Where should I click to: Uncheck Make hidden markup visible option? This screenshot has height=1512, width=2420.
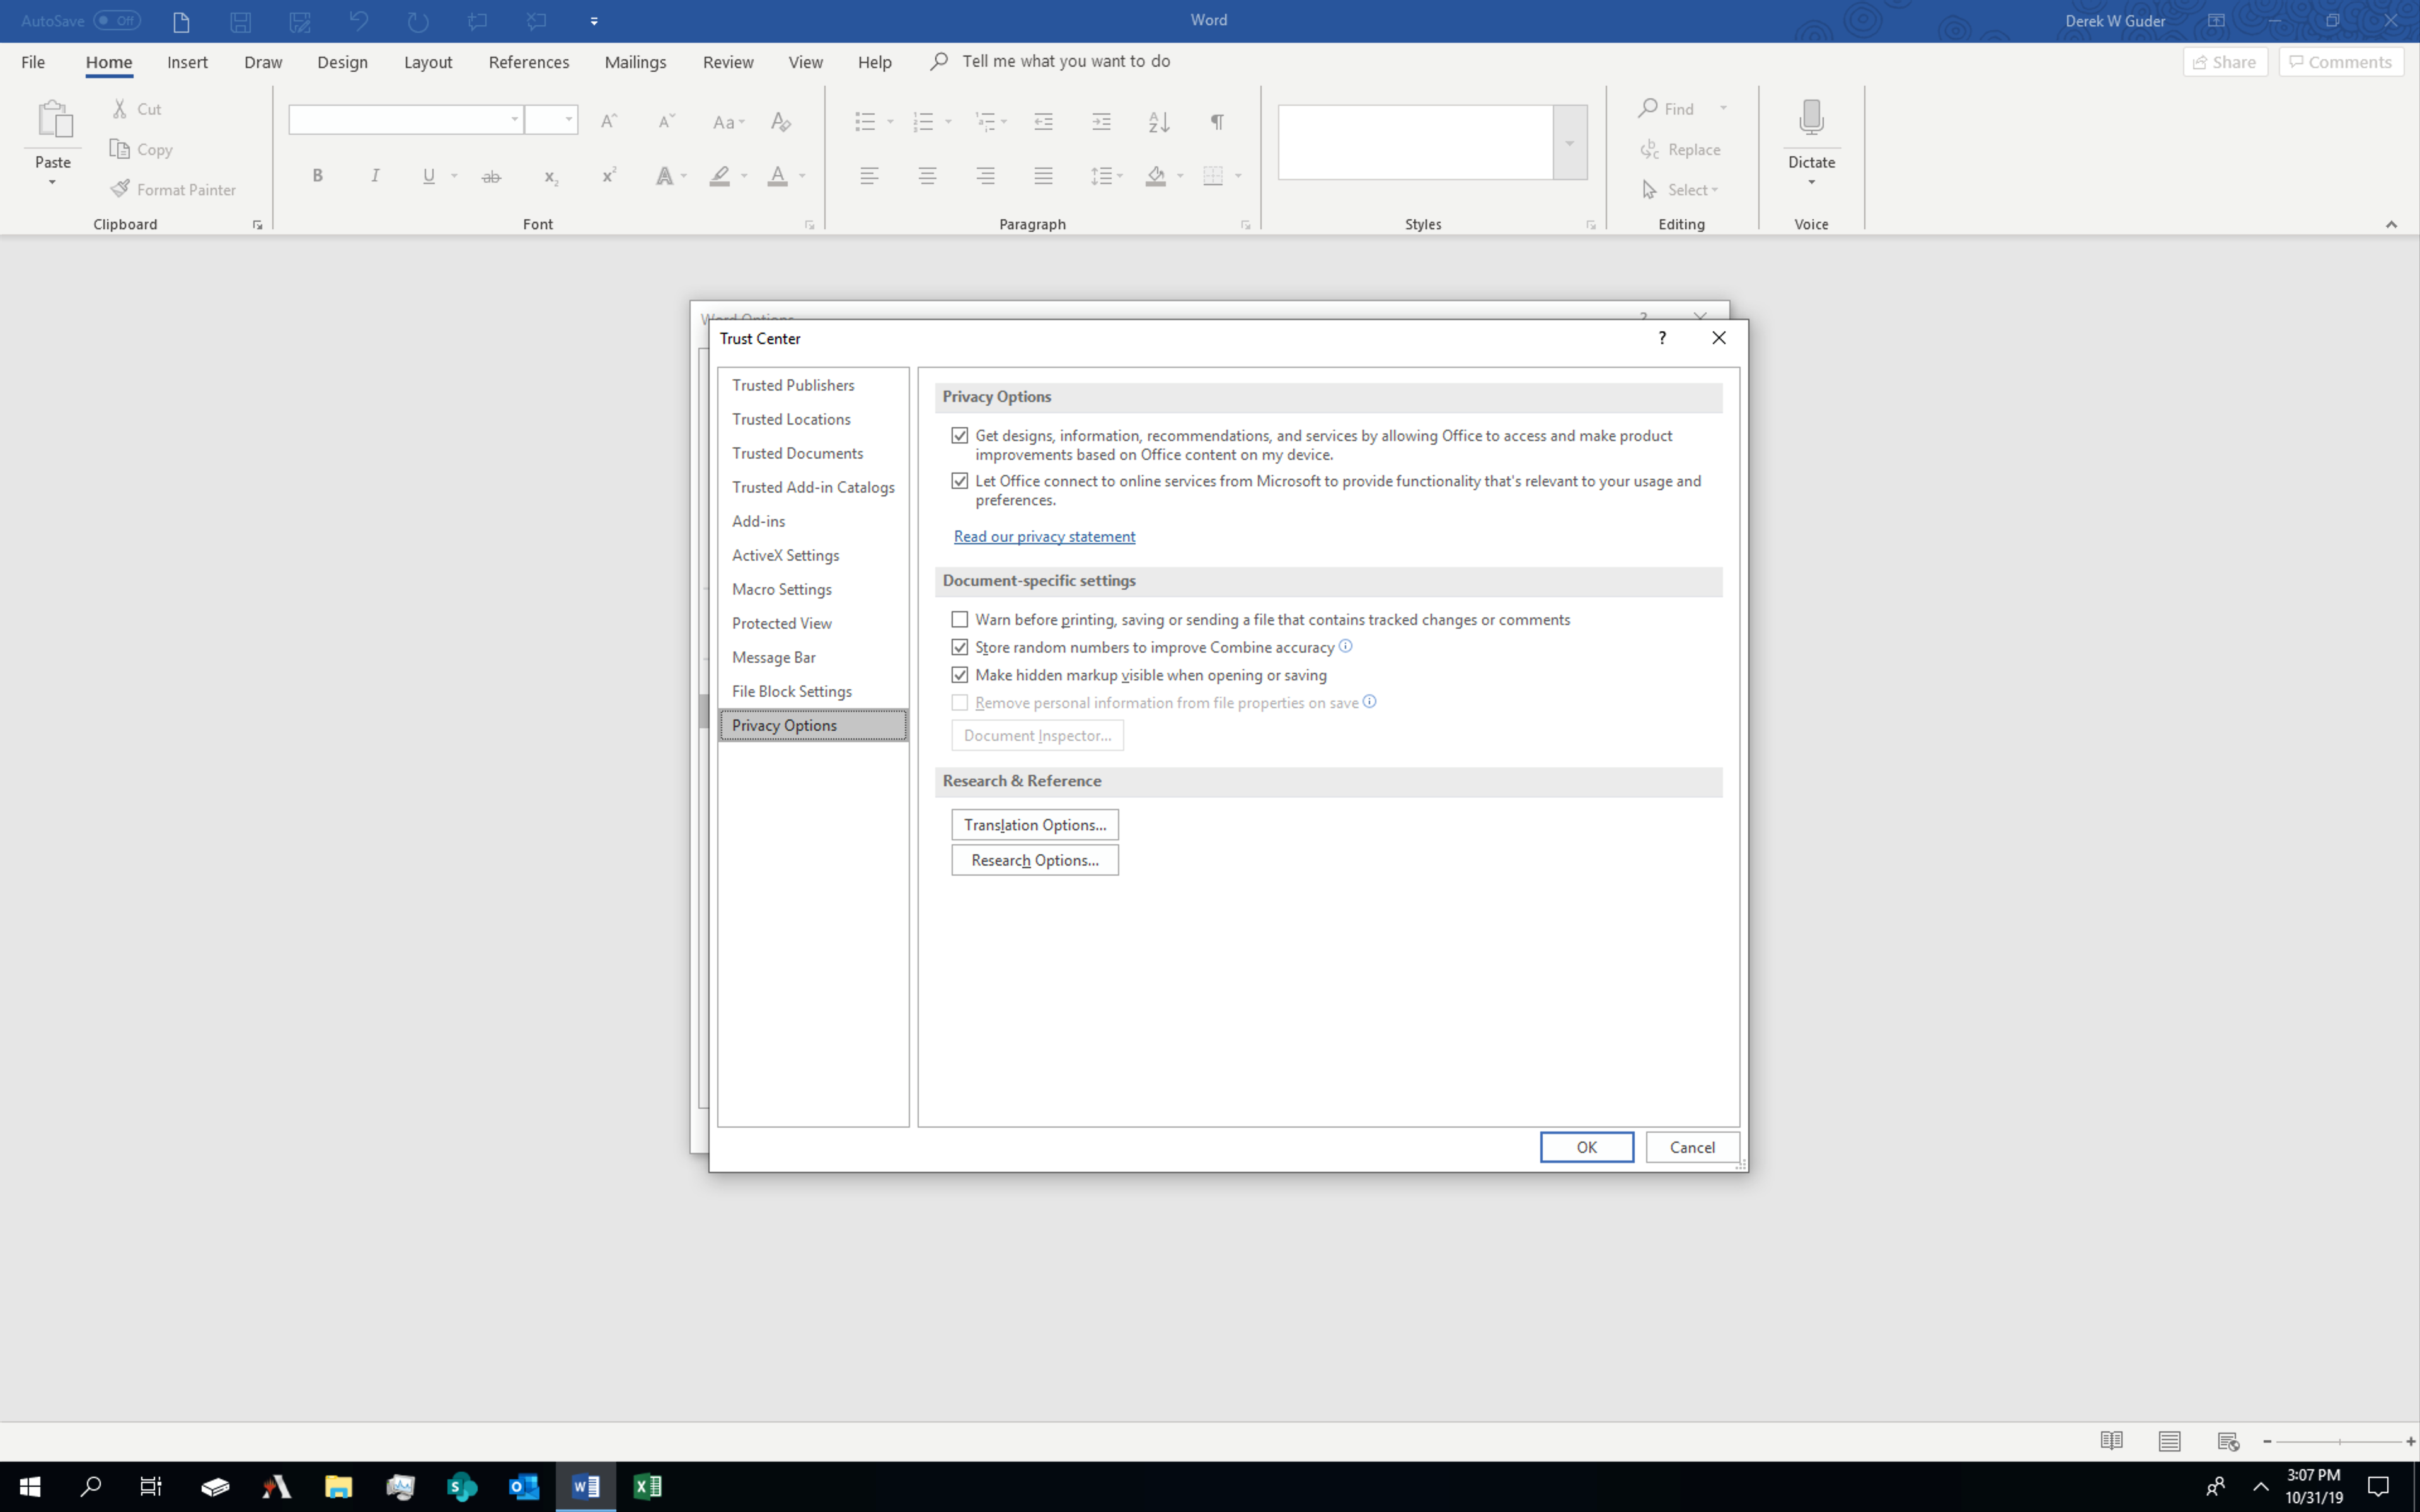click(x=960, y=675)
